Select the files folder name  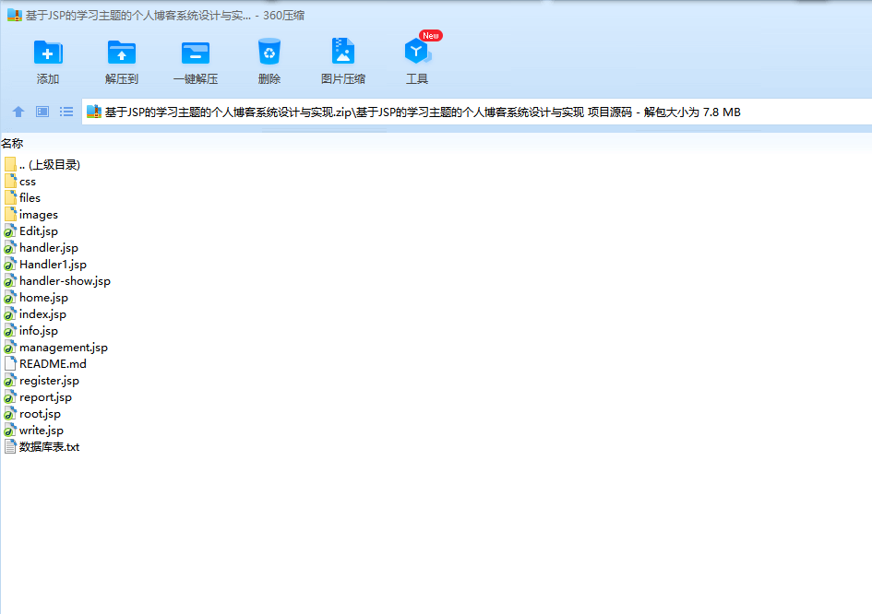(x=30, y=198)
